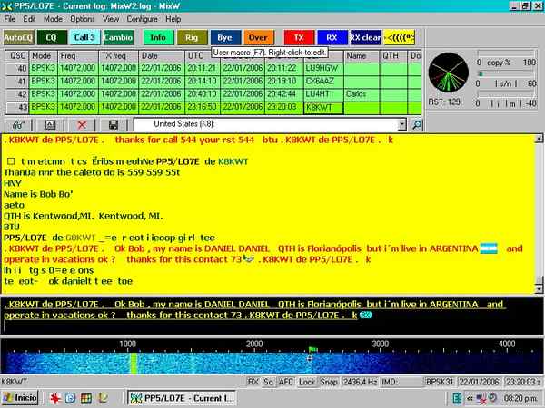
Task: Click scroll up arrow of receive window
Action: click(x=539, y=139)
